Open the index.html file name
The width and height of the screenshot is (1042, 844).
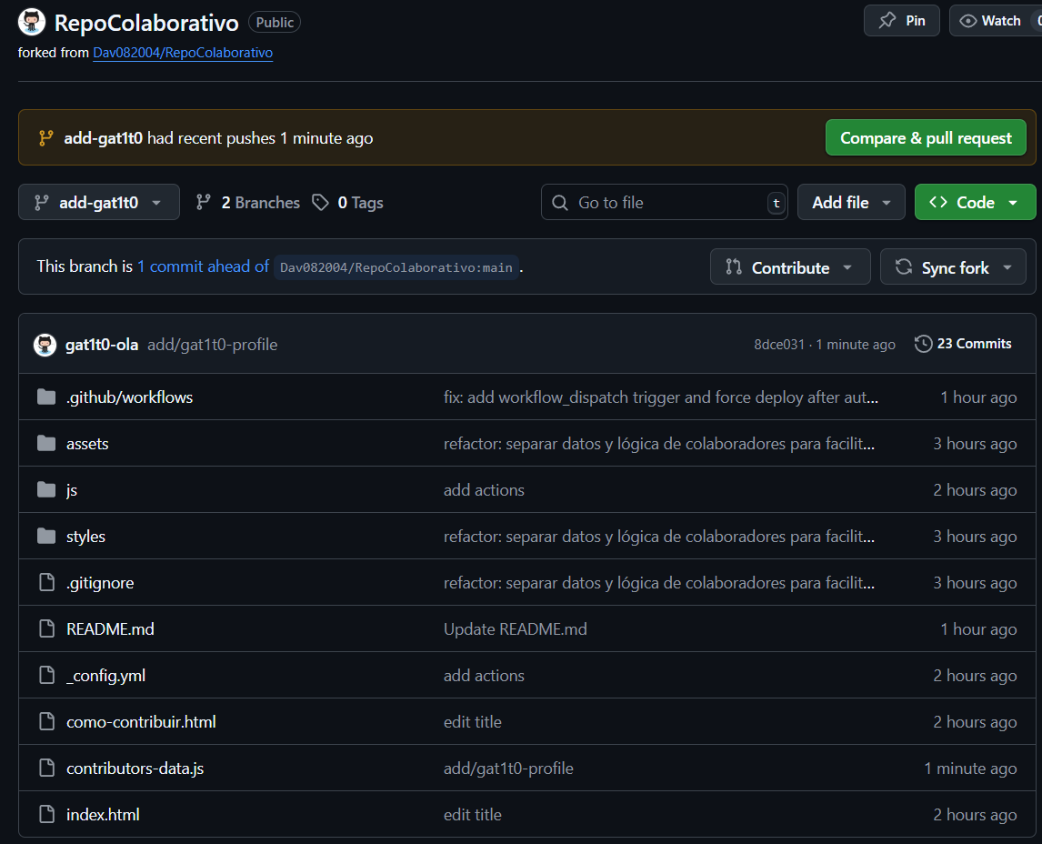(103, 814)
